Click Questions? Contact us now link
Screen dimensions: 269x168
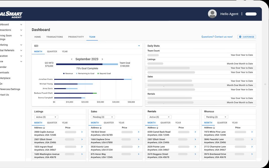(217, 37)
